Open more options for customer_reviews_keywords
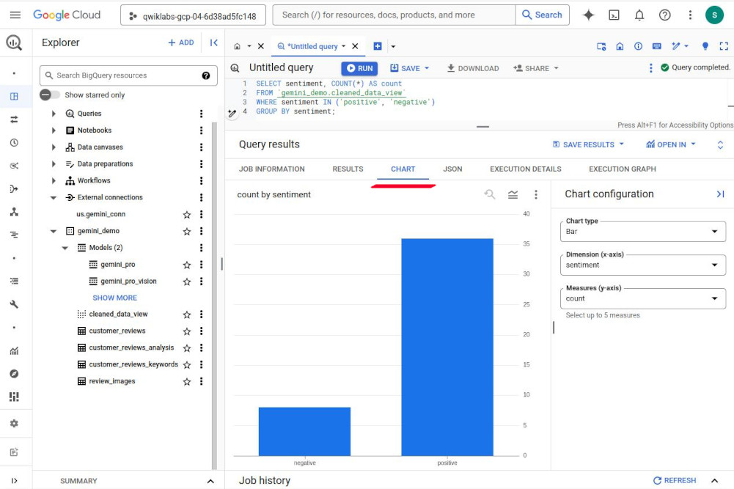 point(202,364)
